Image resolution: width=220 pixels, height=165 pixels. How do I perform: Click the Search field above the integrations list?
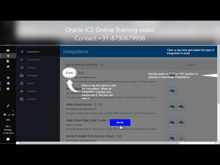tap(191, 65)
